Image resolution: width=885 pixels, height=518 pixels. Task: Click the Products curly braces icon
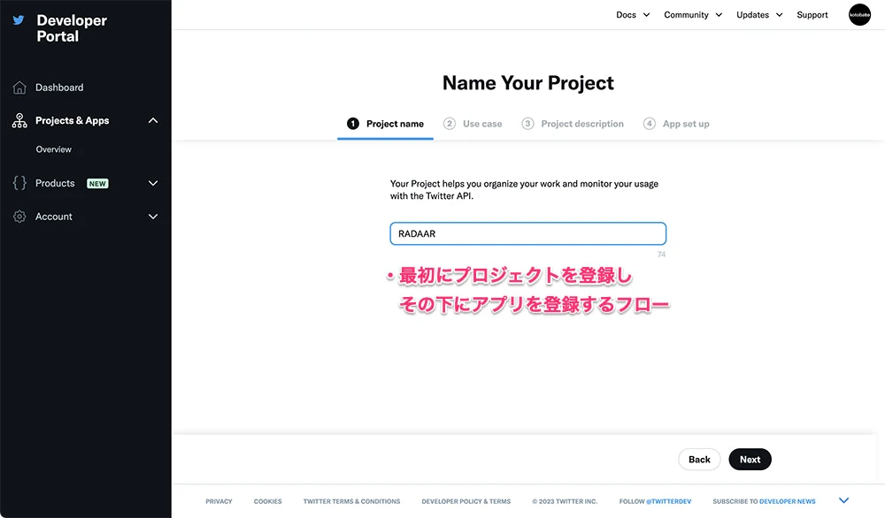pyautogui.click(x=19, y=183)
